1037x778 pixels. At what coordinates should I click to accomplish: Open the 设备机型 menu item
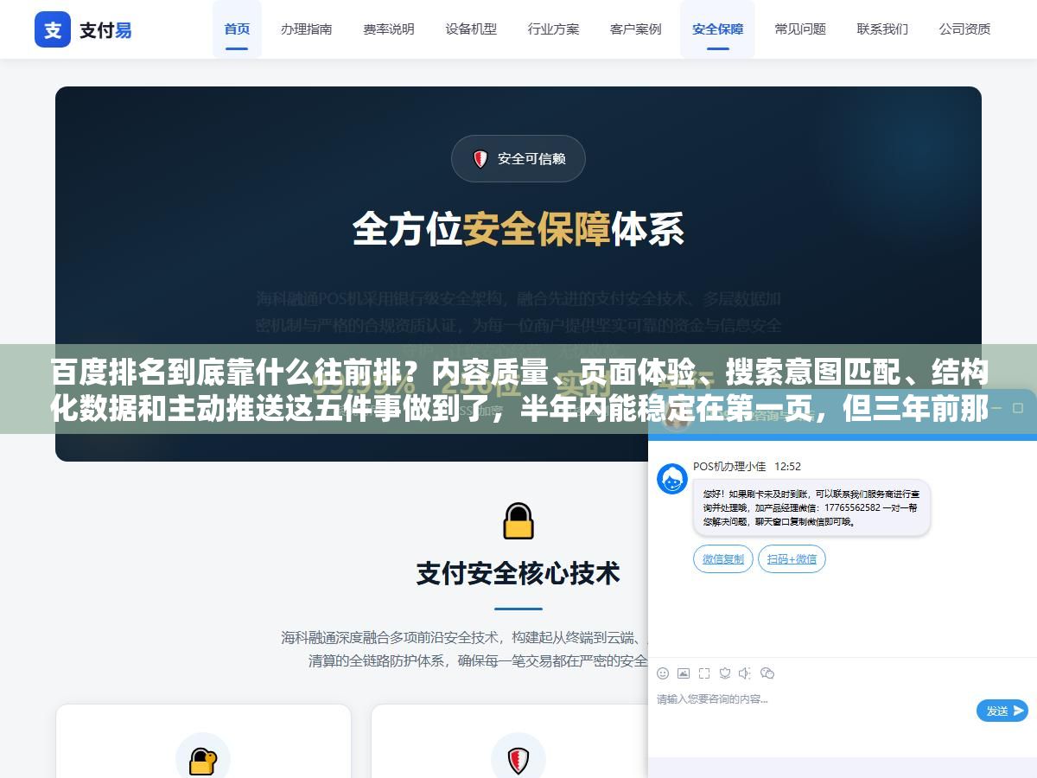471,29
